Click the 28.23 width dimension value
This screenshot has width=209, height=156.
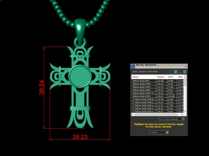click(80, 137)
